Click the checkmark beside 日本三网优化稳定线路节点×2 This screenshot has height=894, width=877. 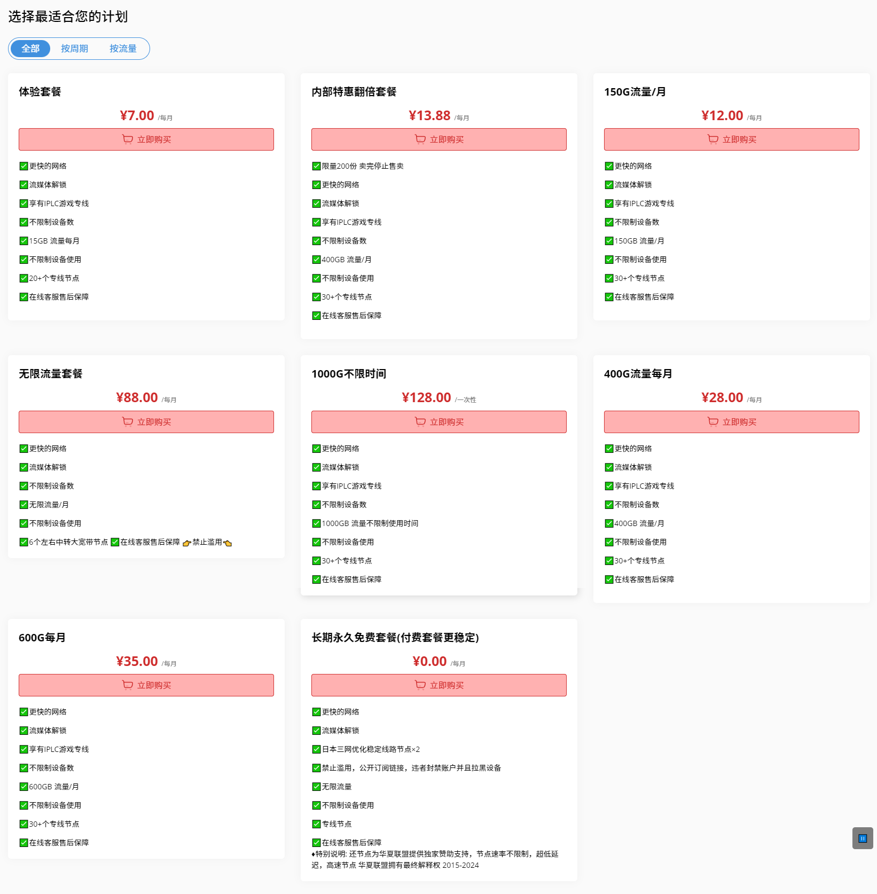[316, 749]
